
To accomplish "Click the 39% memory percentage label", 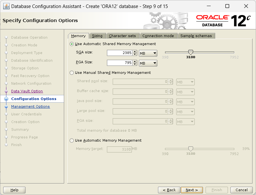I will [246, 149].
